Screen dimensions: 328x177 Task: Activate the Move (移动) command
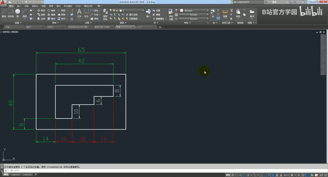(41, 11)
